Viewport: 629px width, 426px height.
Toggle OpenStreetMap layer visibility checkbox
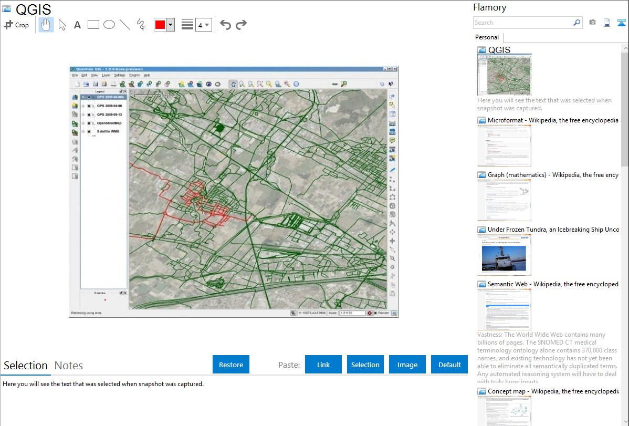tap(89, 123)
